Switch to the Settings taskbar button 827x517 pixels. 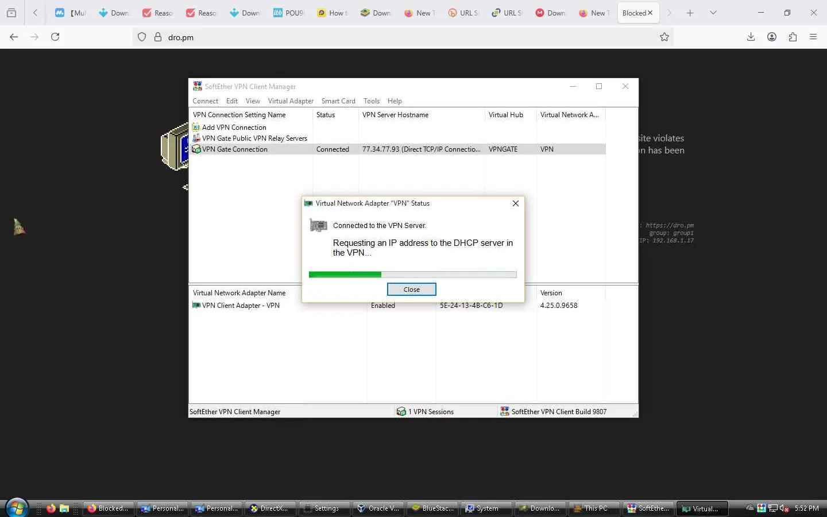pos(324,508)
